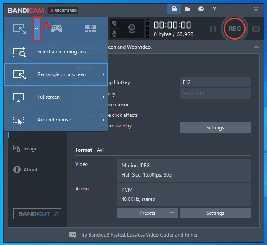
Task: Click the recording mode dropdown arrow
Action: [37, 28]
